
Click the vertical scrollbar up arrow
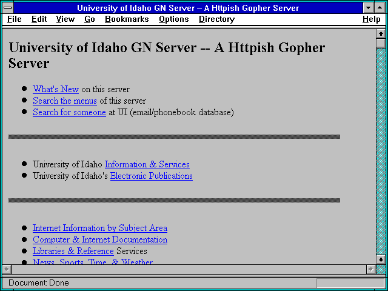tap(381, 34)
